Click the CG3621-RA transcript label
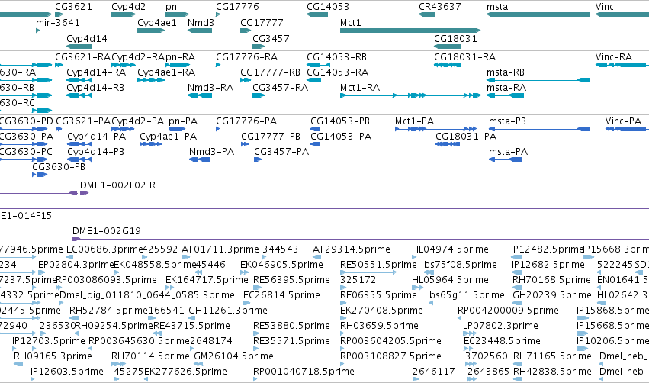Screen dimensions: 649x383 click(x=83, y=56)
